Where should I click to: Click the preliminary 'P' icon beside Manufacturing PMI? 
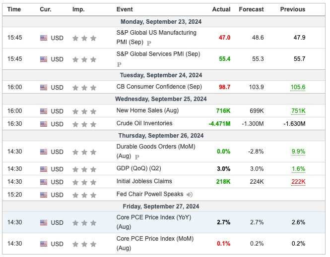click(149, 43)
